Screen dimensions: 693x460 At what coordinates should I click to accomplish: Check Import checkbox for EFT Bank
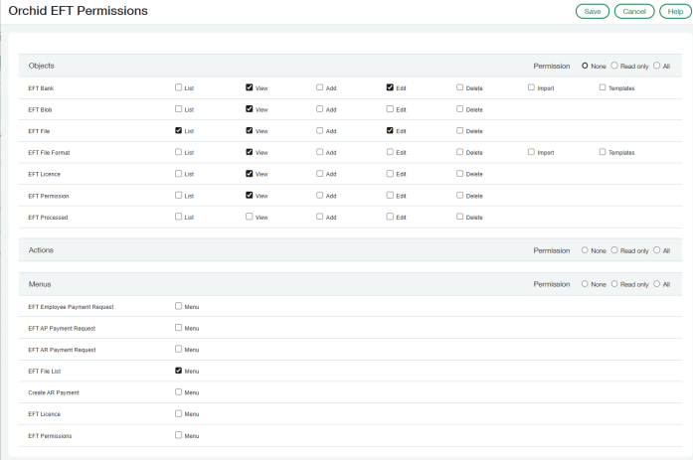(x=531, y=87)
